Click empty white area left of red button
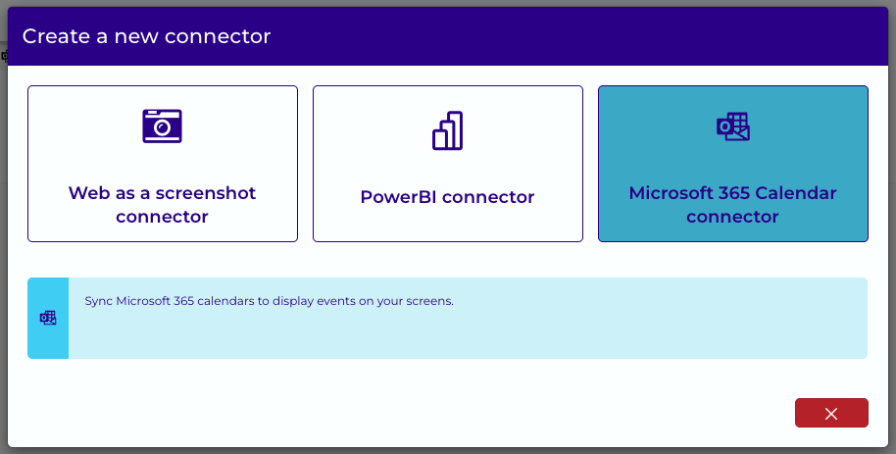The height and width of the screenshot is (454, 896). point(400,413)
